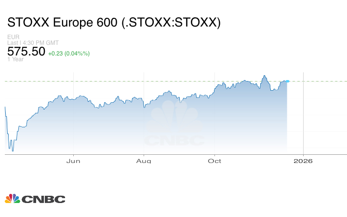
Task: Click the Last 4:30 PM GMT timestamp
Action: click(33, 43)
